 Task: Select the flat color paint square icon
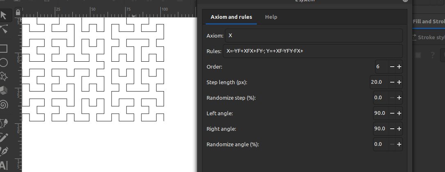418,55
